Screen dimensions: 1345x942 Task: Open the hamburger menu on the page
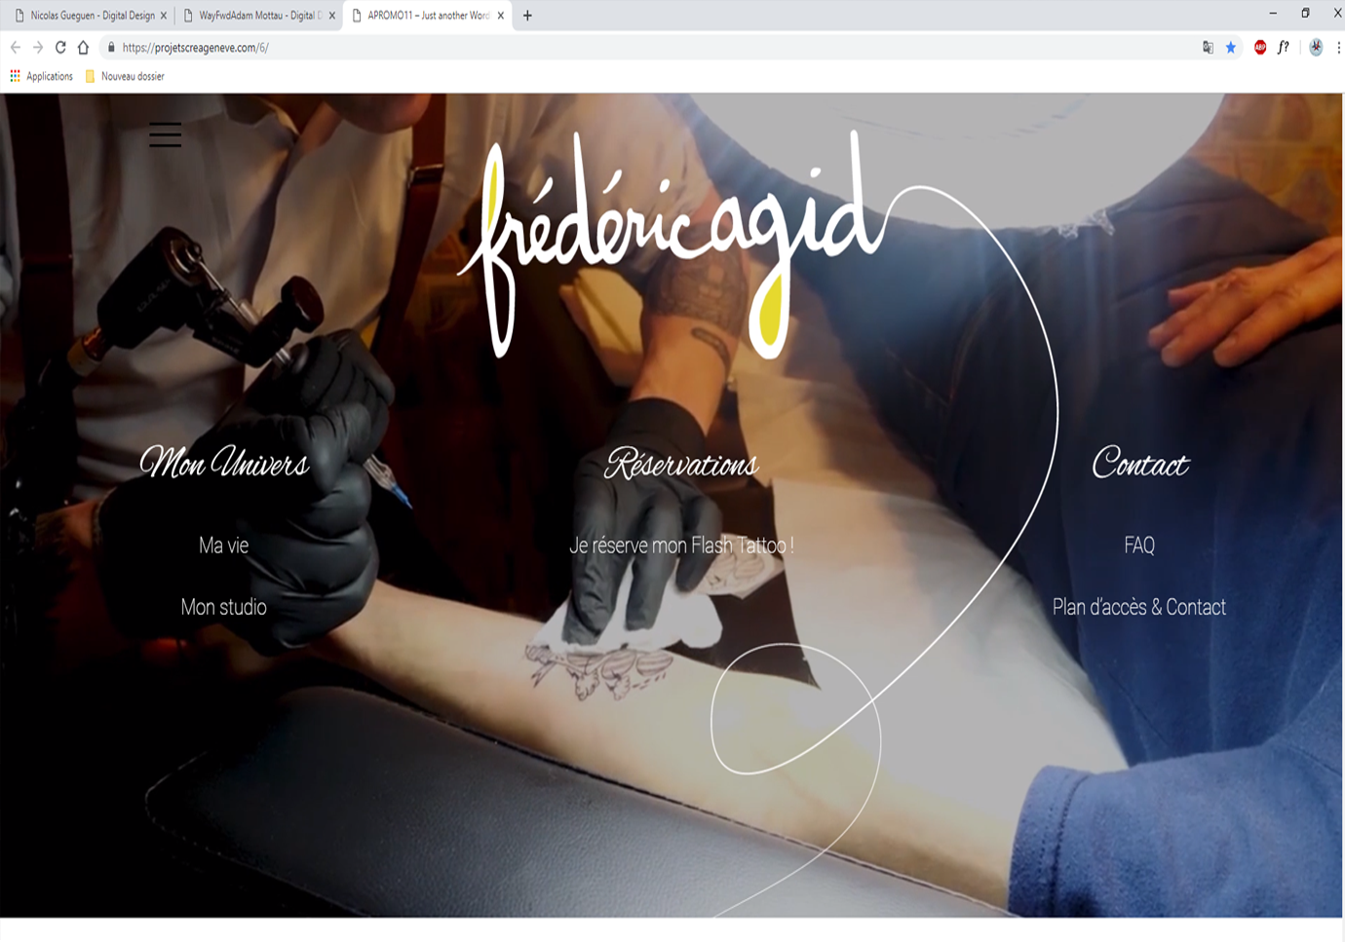[x=165, y=135]
